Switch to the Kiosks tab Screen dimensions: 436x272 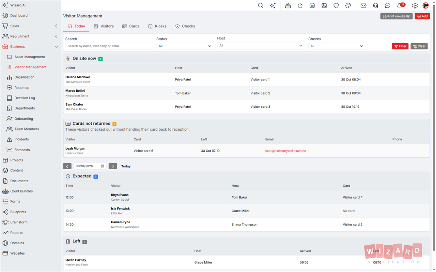(157, 26)
